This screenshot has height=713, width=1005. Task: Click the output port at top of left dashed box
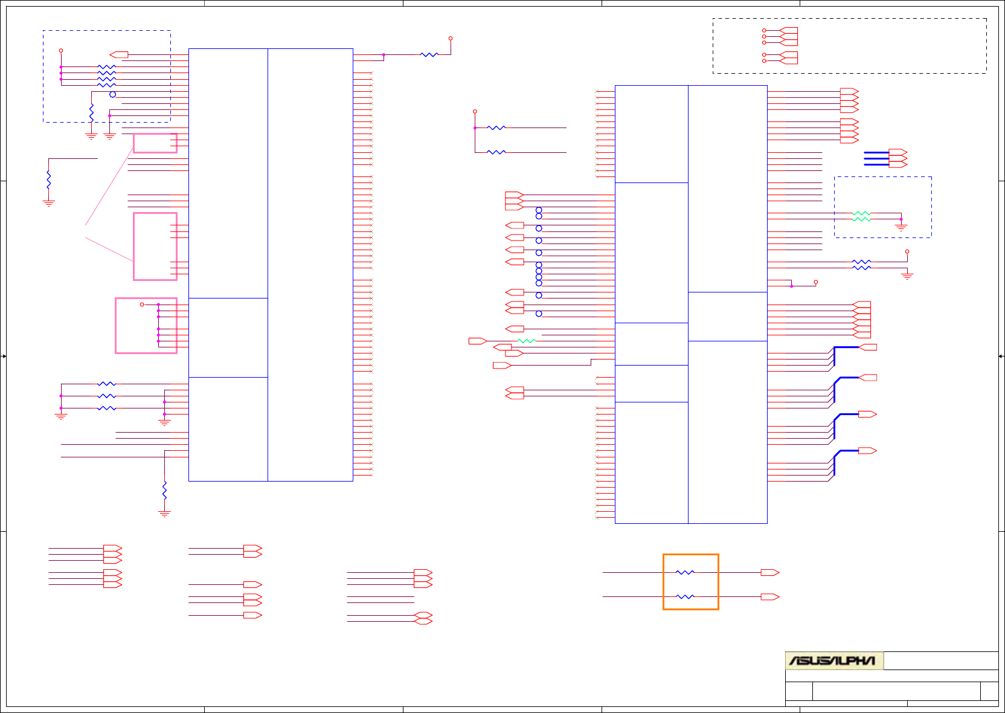point(119,54)
